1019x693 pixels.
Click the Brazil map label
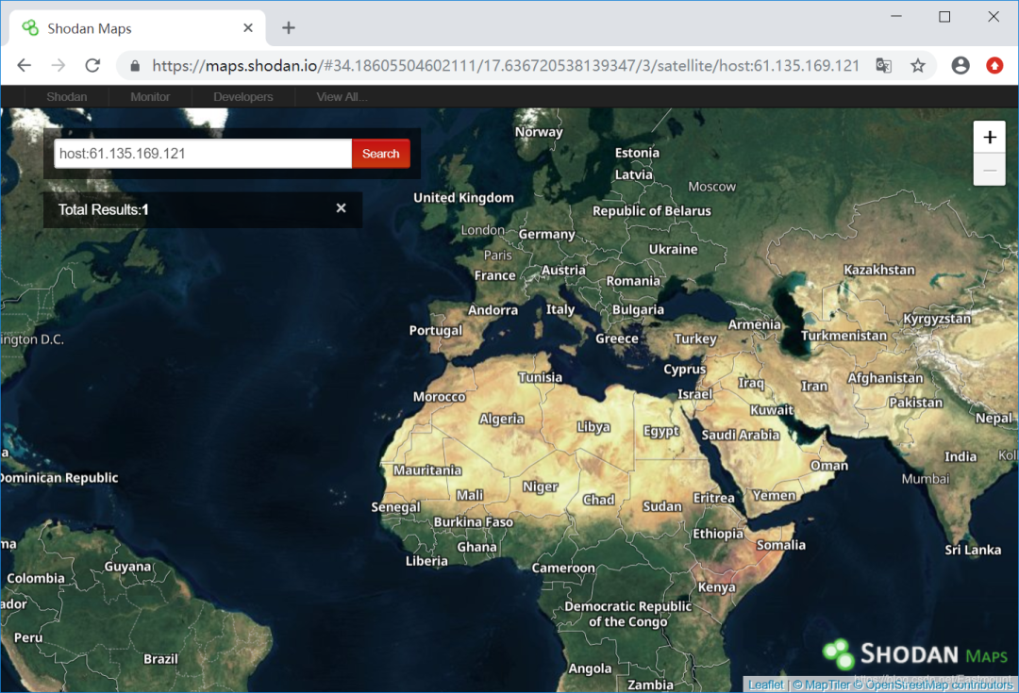pos(160,658)
